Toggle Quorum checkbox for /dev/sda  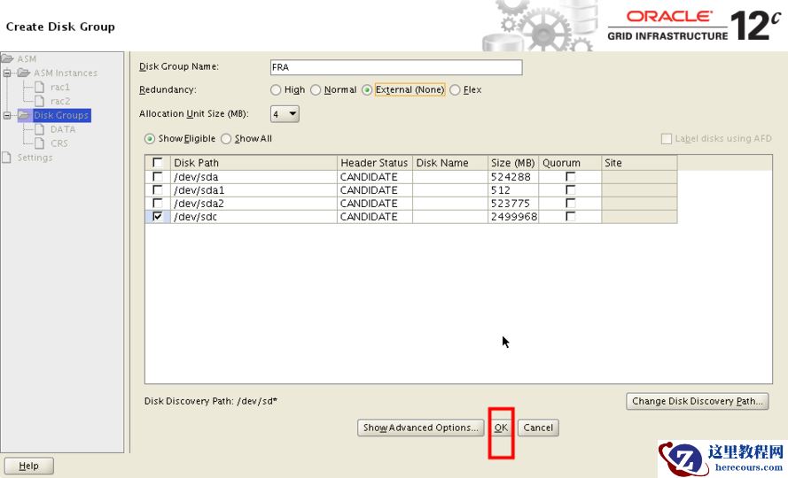[x=571, y=177]
